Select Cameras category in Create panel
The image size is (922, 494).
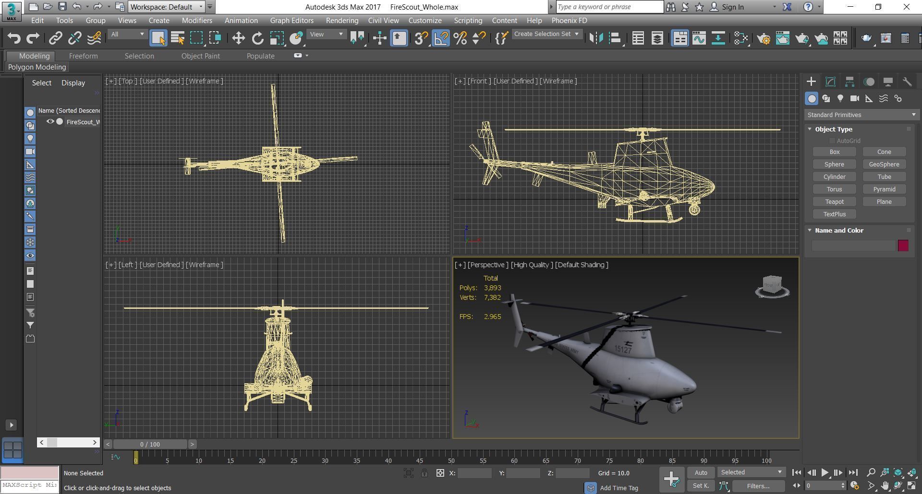pos(855,98)
